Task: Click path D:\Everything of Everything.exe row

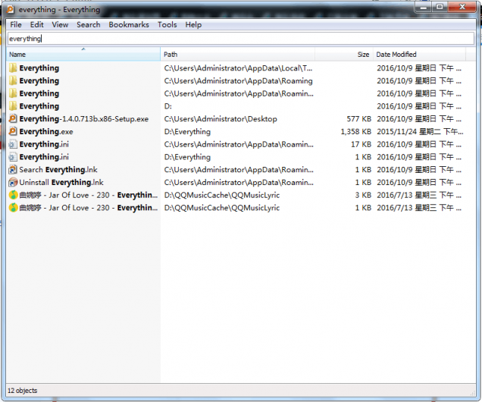Action: [x=187, y=132]
